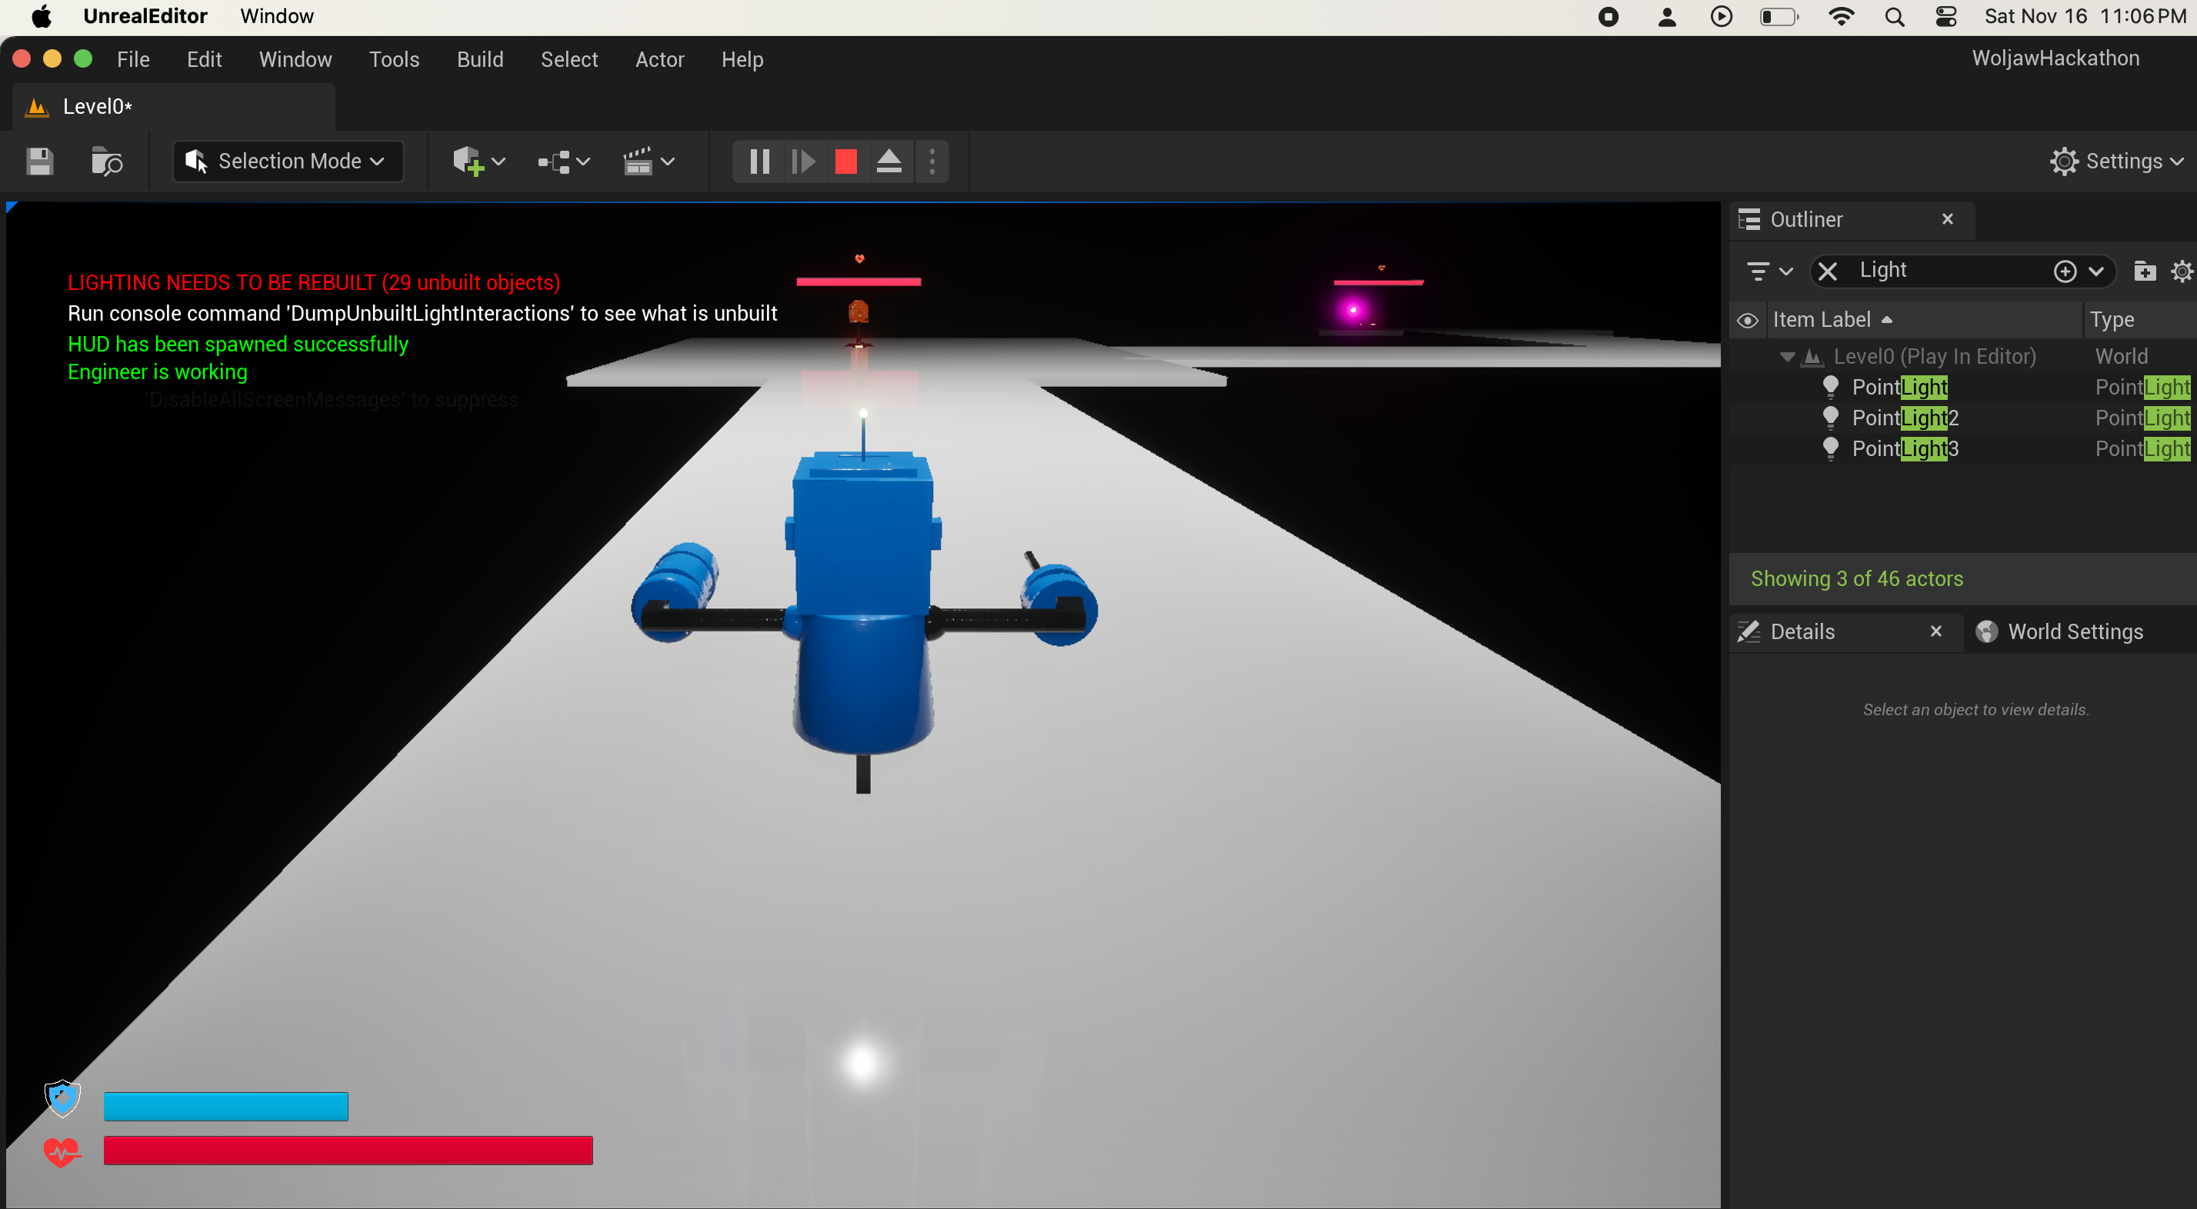Switch to the World Settings tab

[2073, 631]
